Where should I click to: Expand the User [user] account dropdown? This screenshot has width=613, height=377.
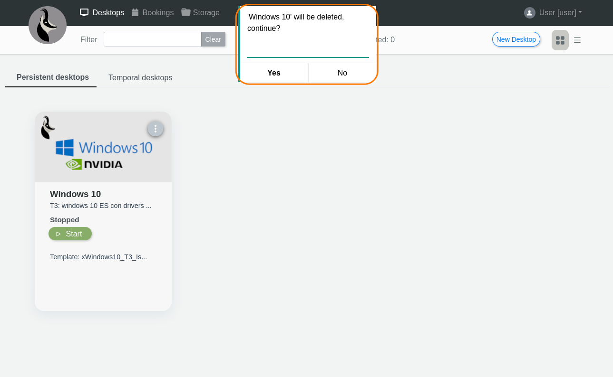pyautogui.click(x=553, y=13)
